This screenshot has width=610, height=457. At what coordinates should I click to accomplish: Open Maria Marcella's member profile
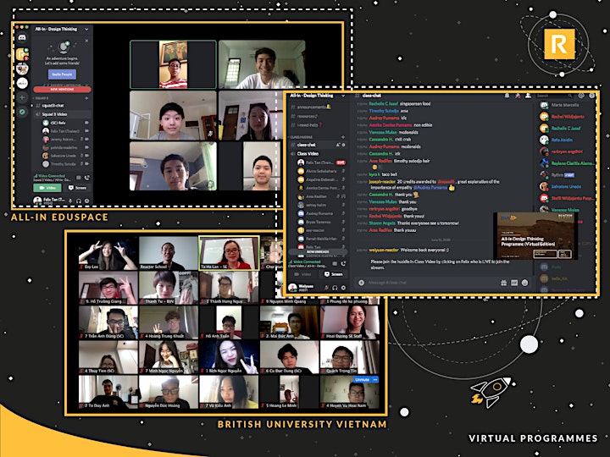tap(567, 105)
